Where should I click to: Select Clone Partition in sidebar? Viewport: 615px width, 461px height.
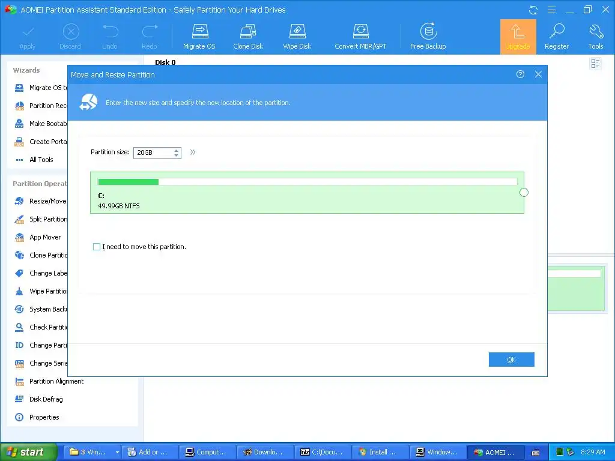point(41,255)
